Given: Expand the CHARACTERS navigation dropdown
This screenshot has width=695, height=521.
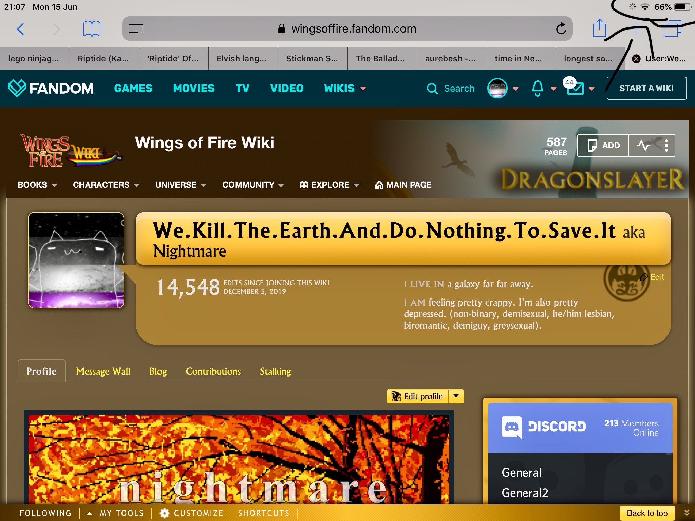Looking at the screenshot, I should 106,185.
